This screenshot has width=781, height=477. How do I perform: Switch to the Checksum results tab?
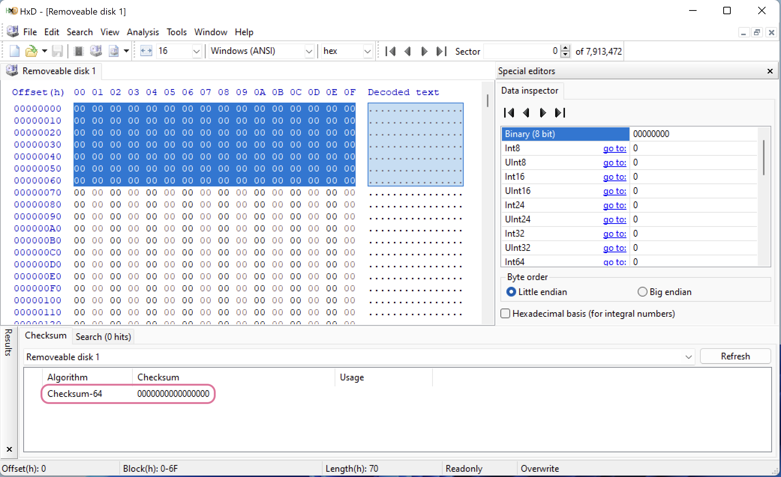pos(45,336)
